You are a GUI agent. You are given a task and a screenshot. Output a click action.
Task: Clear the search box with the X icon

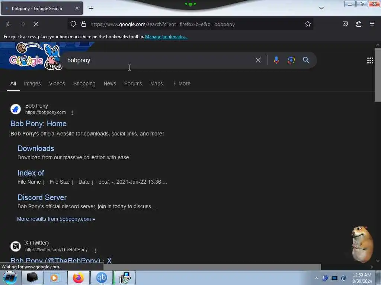click(x=258, y=60)
